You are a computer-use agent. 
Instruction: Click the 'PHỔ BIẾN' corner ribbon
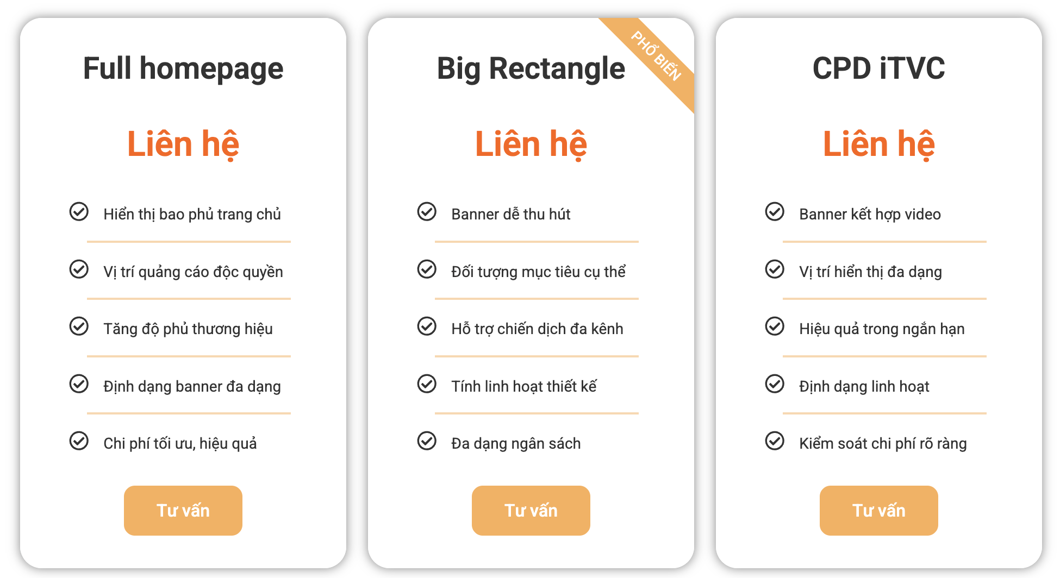[656, 56]
